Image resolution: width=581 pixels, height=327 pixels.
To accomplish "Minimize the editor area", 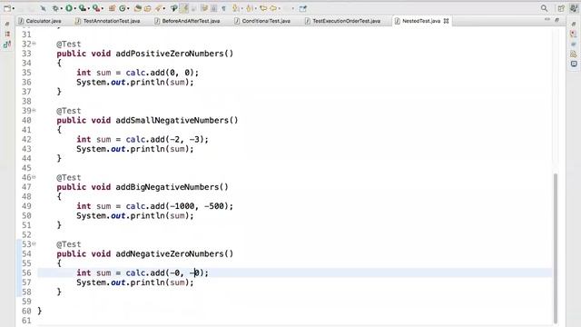I will (547, 20).
